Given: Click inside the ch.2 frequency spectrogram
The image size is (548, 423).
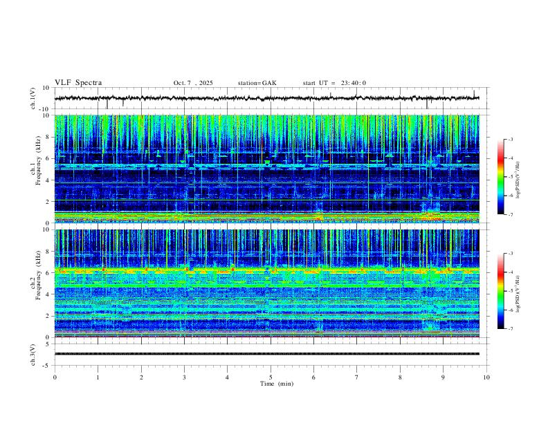Looking at the screenshot, I should 266,283.
